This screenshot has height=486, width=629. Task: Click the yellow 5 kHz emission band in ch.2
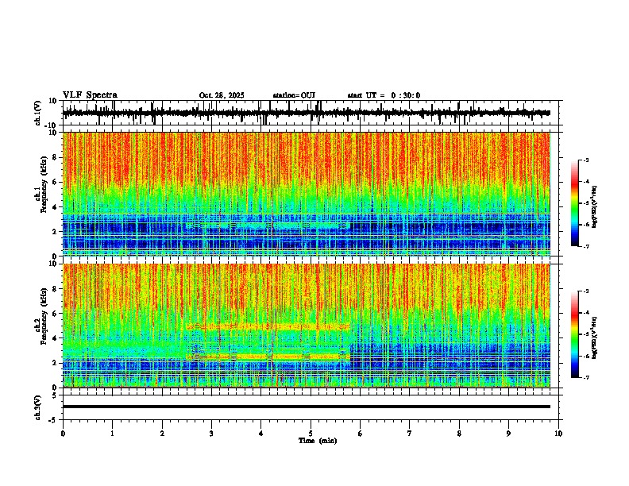tap(268, 327)
